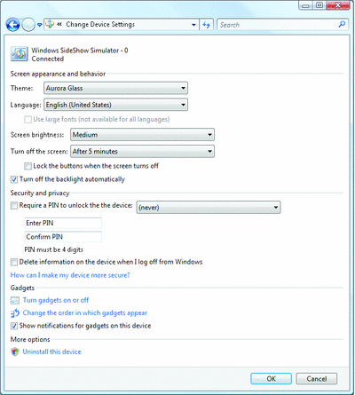Screen dimensions: 355x395
Task: Click the Enter PIN field
Action: [x=63, y=223]
